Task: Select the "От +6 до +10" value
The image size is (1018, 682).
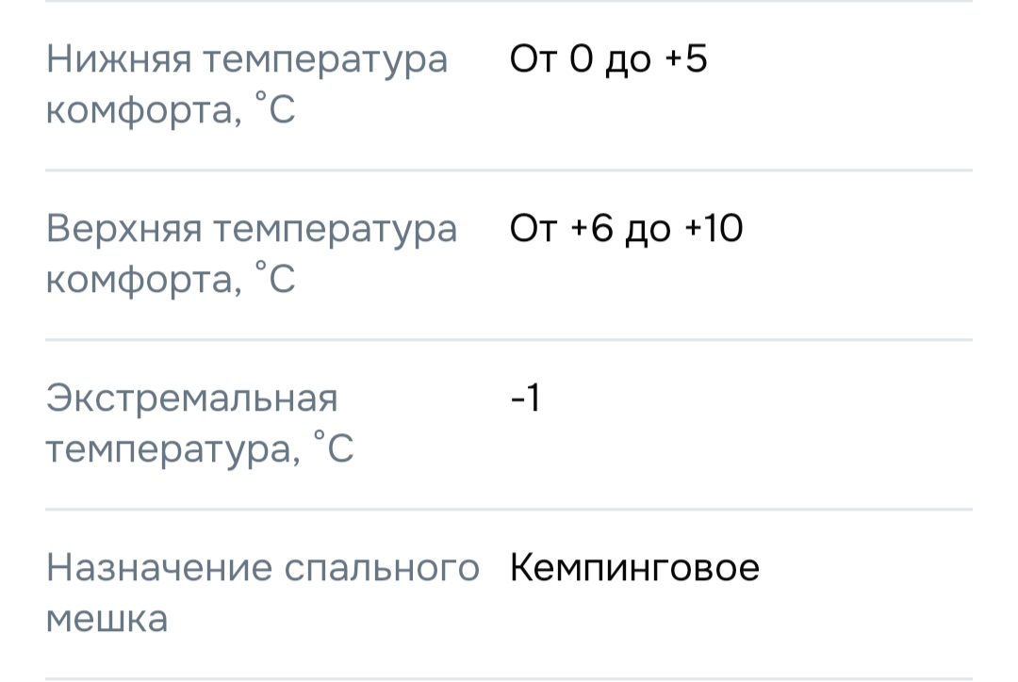Action: coord(626,230)
